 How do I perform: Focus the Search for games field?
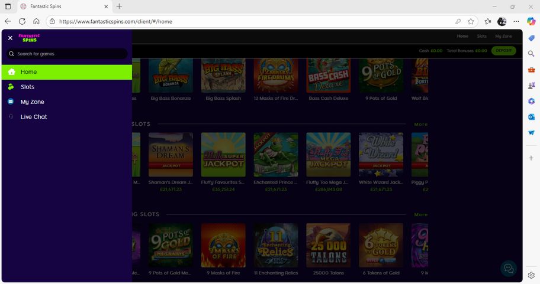click(x=67, y=54)
